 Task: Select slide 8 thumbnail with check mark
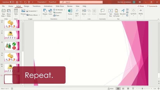(x=12, y=46)
